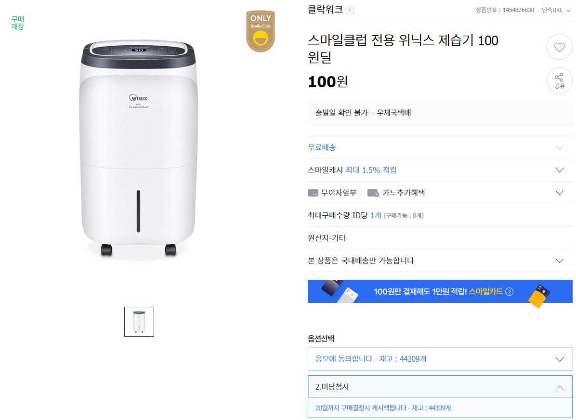
Task: Click the arrow next to 클락워크
Action: (350, 10)
